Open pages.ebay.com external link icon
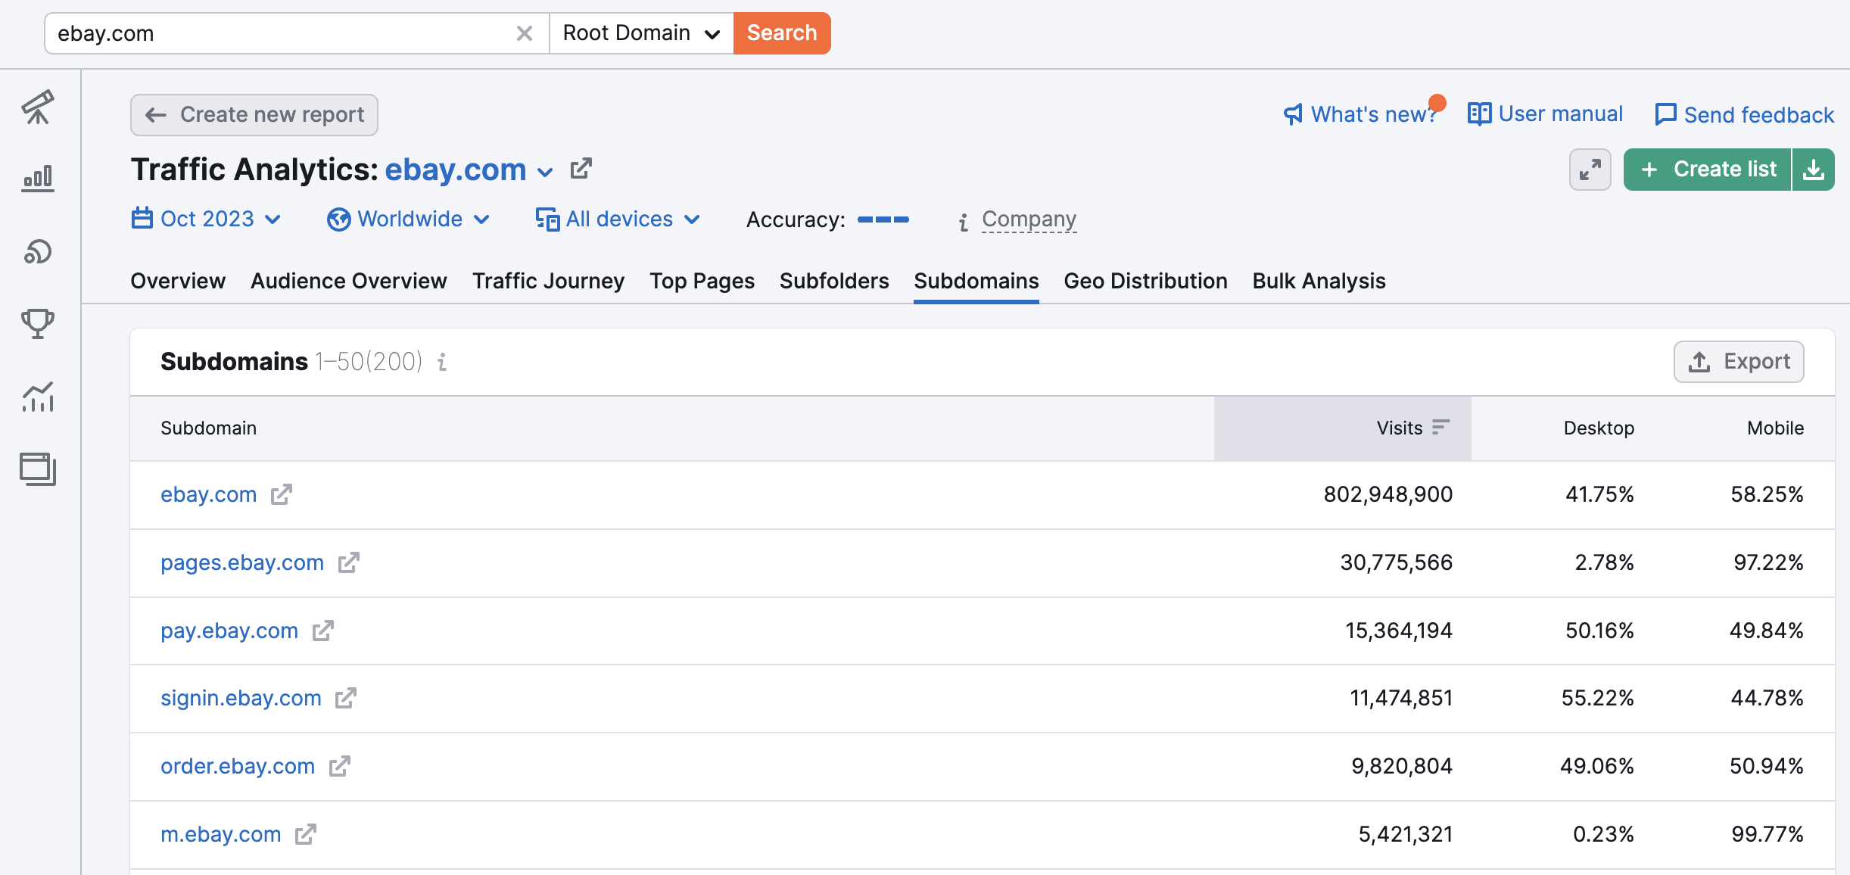The height and width of the screenshot is (875, 1850). tap(348, 562)
